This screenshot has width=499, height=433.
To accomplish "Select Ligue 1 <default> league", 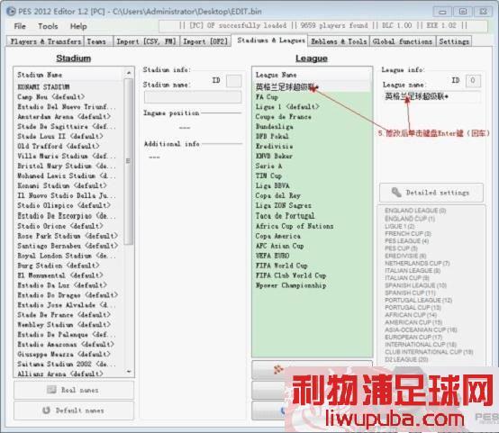I will click(313, 106).
